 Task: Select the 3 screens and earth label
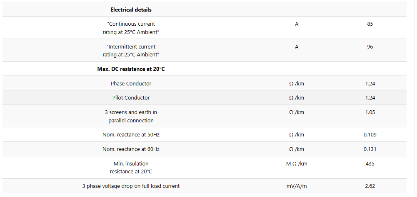click(131, 116)
